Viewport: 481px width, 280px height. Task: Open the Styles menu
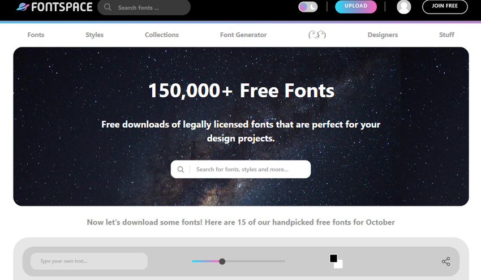pyautogui.click(x=95, y=35)
